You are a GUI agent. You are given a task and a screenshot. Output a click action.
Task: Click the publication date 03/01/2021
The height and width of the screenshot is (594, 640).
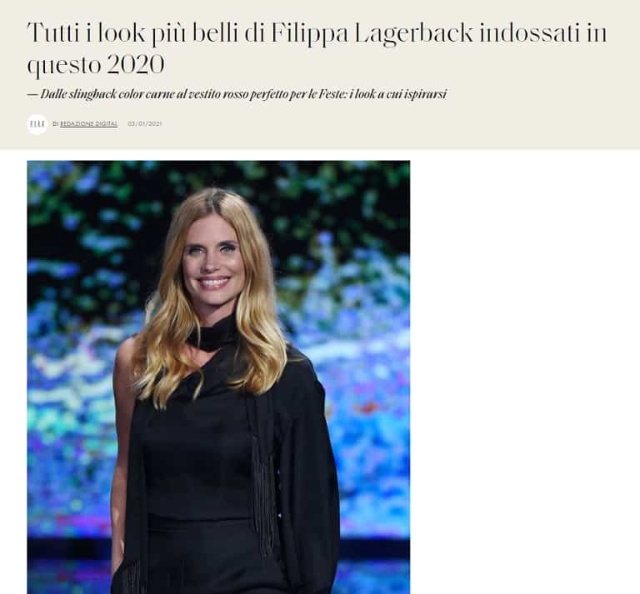pyautogui.click(x=145, y=123)
